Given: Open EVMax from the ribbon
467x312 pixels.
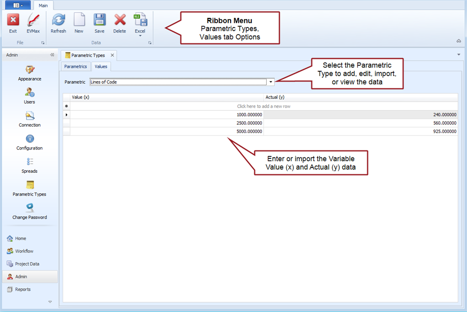Looking at the screenshot, I should [33, 23].
